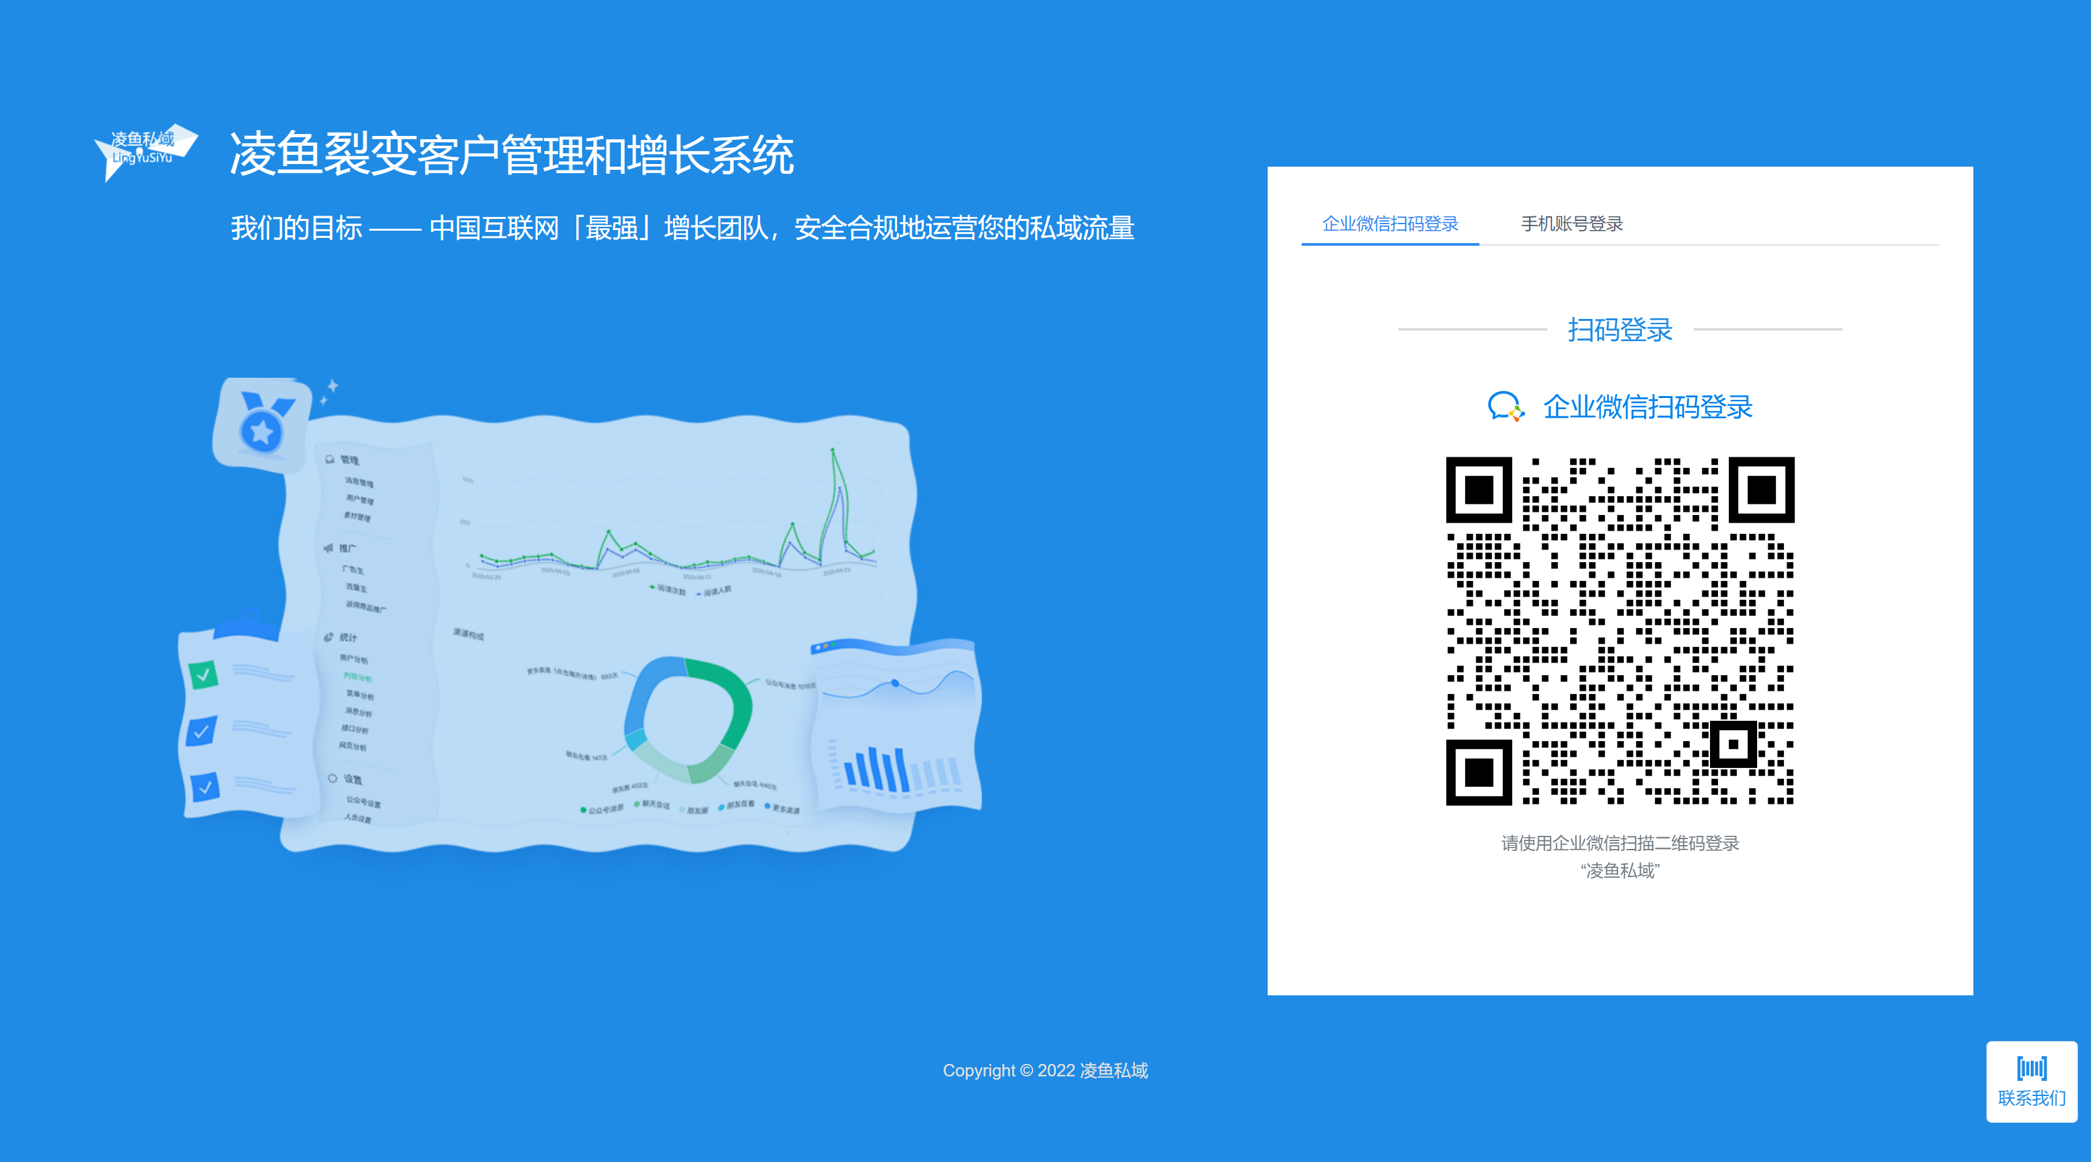Viewport: 2091px width, 1162px height.
Task: Click the Copyright 2022 凌鱼私域 footer text
Action: (1045, 1071)
